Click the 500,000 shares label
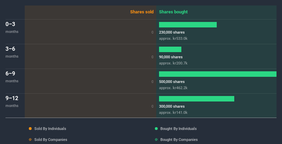 (x=172, y=82)
